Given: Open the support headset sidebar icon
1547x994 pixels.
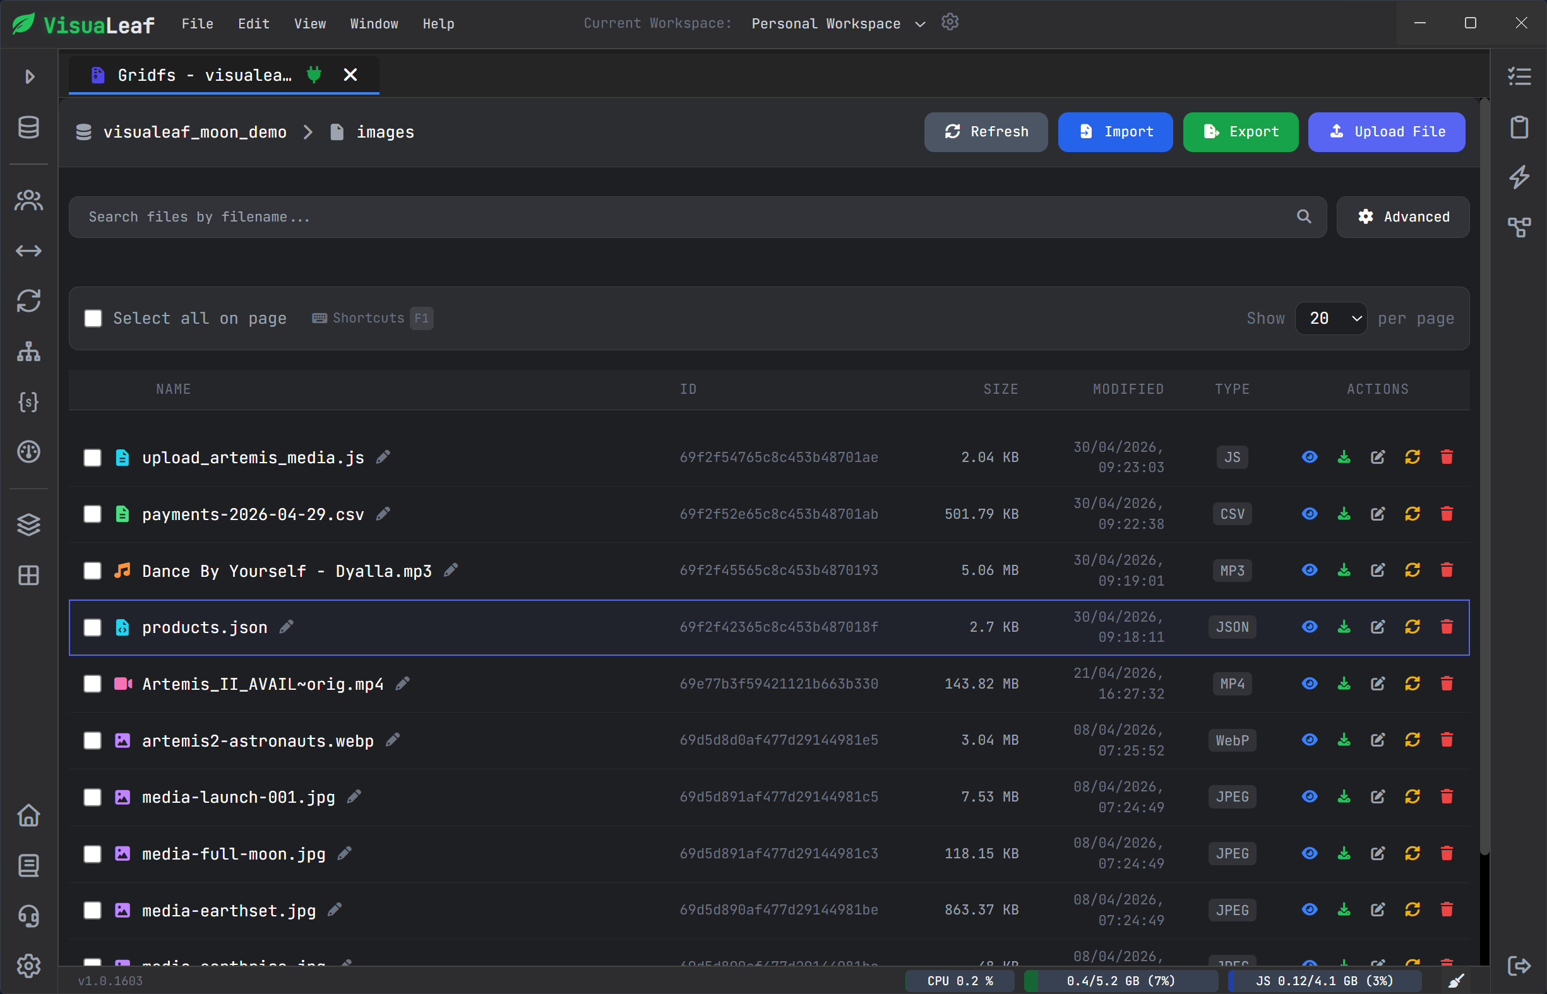Looking at the screenshot, I should coord(28,916).
